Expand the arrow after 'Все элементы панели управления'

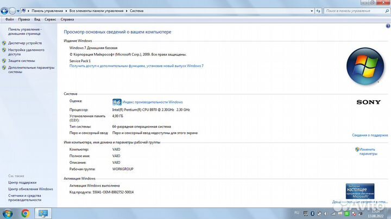pyautogui.click(x=127, y=11)
